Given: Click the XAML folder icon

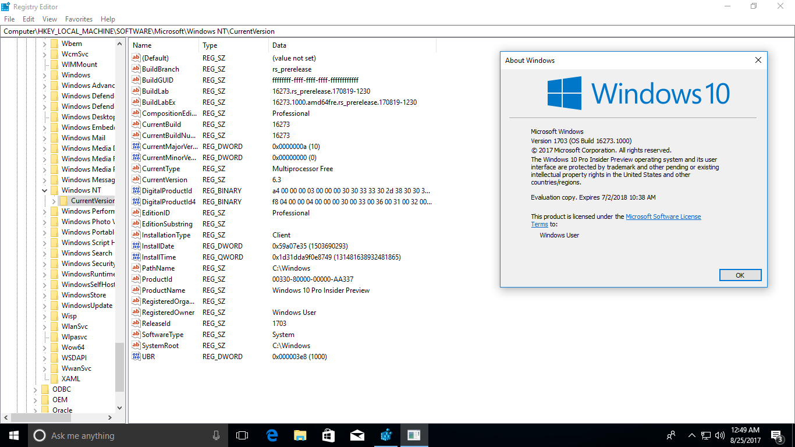Looking at the screenshot, I should [x=54, y=378].
